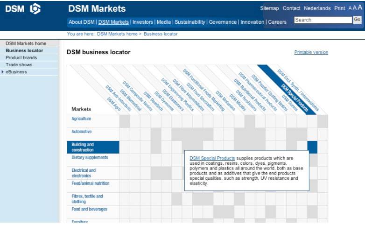Screen dimensions: 365x225
Task: Select the Agriculture market row
Action: click(81, 119)
